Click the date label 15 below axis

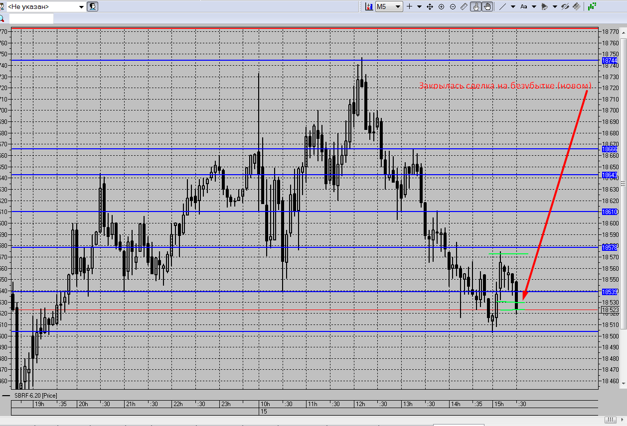264,411
